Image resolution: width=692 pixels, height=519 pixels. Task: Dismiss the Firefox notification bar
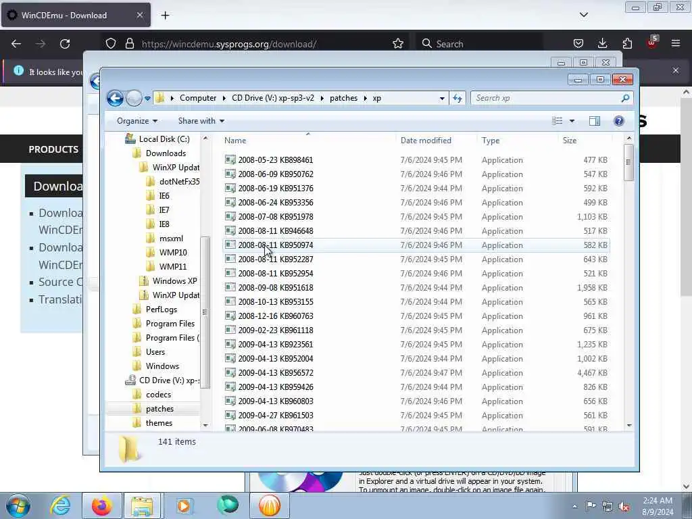click(676, 70)
